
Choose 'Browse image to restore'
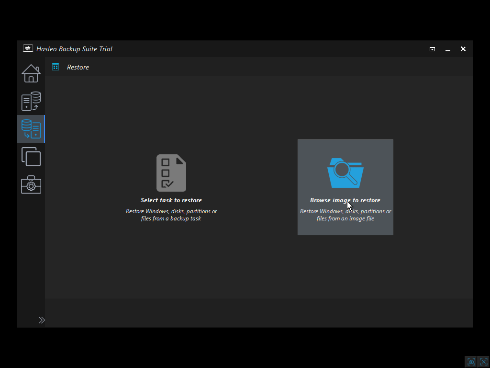tap(345, 200)
